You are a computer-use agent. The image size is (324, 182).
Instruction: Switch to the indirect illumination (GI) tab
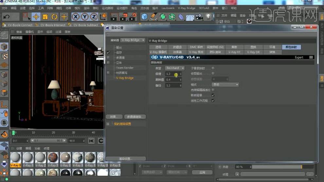click(x=215, y=47)
